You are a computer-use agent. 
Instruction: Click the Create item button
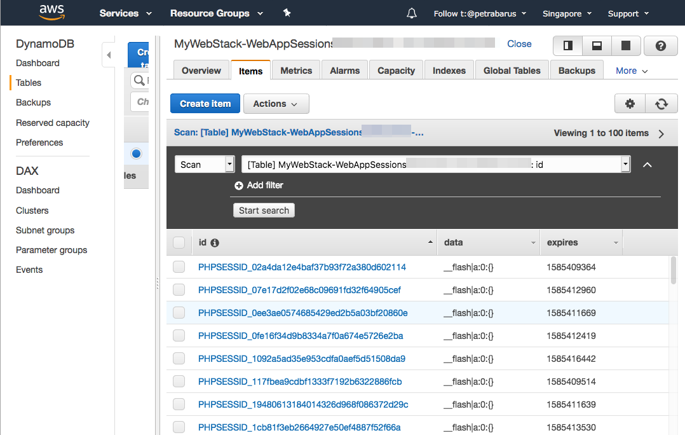coord(205,104)
